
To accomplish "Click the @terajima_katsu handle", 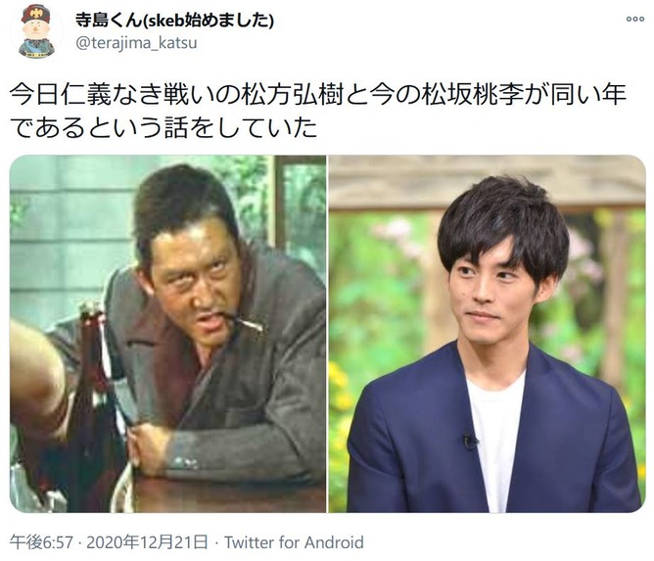I will coord(136,43).
